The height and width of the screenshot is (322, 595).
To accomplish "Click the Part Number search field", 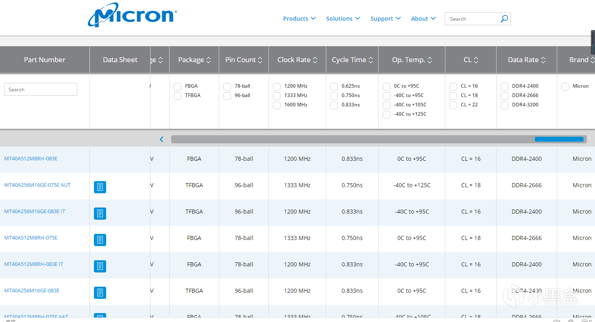I will click(x=41, y=89).
